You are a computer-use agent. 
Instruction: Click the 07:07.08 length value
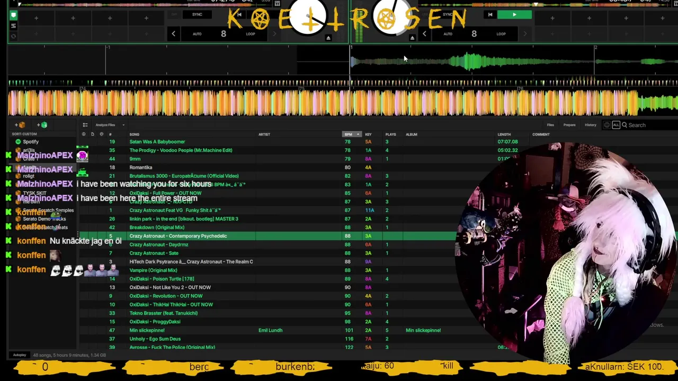(x=507, y=142)
